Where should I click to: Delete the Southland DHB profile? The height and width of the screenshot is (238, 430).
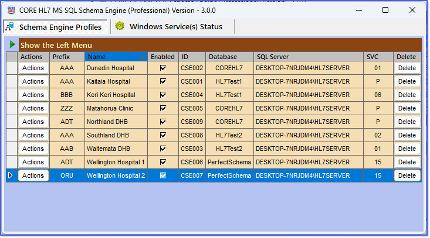[407, 135]
